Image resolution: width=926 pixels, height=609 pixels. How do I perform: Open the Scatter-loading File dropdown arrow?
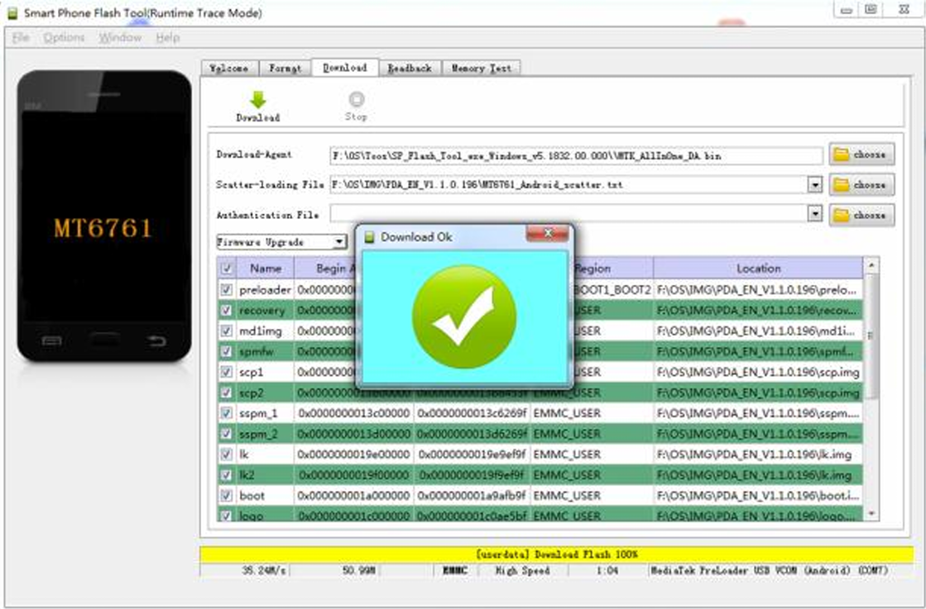(815, 184)
